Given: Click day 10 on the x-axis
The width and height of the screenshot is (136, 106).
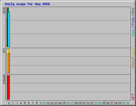Looking at the screenshot, I should (x=44, y=103).
